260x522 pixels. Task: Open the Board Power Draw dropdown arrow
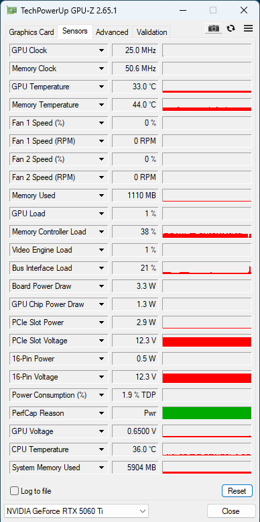(101, 286)
